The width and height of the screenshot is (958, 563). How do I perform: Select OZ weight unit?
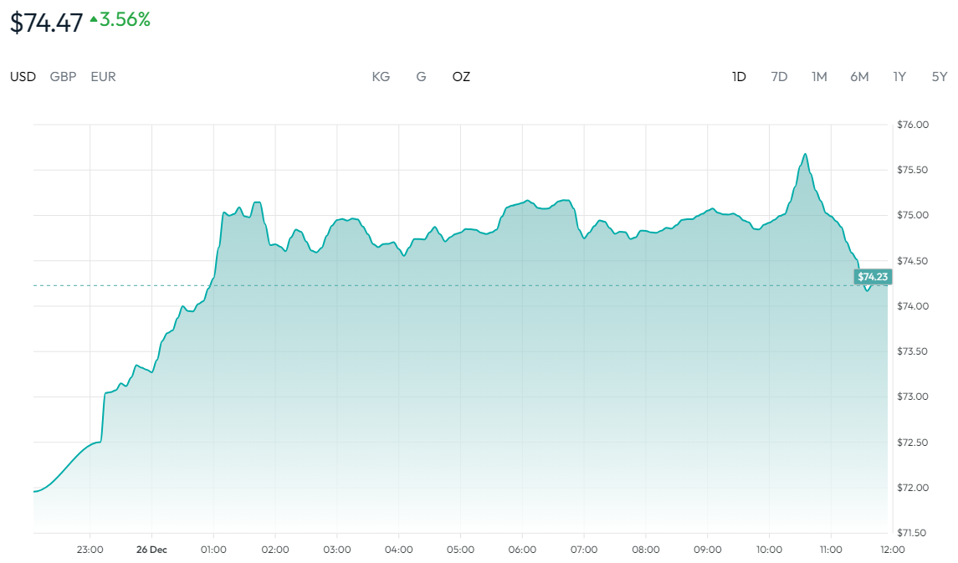click(x=461, y=77)
